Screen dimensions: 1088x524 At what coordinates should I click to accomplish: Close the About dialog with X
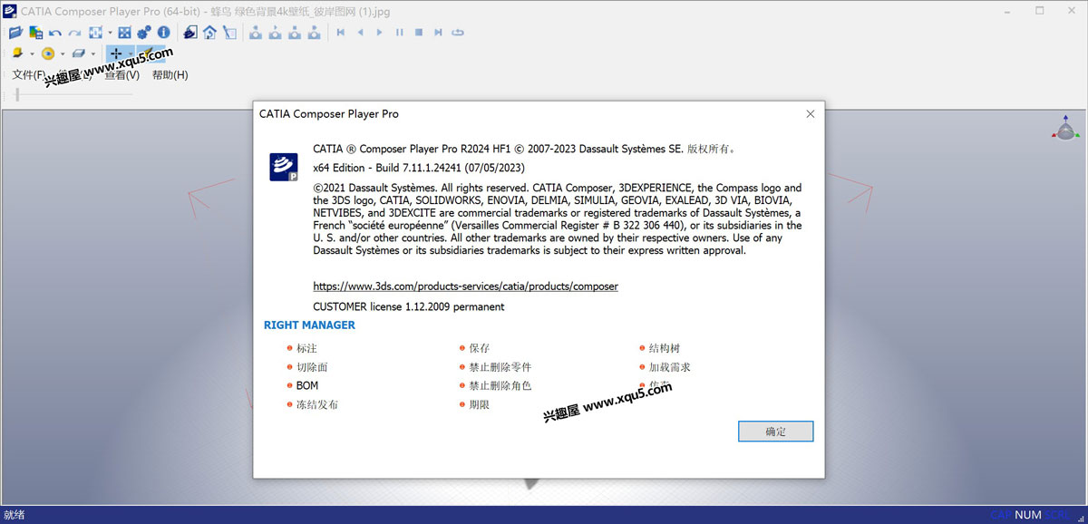(x=811, y=114)
